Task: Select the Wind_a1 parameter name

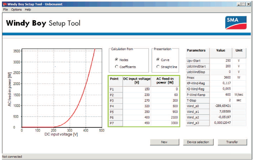Action: click(198, 112)
